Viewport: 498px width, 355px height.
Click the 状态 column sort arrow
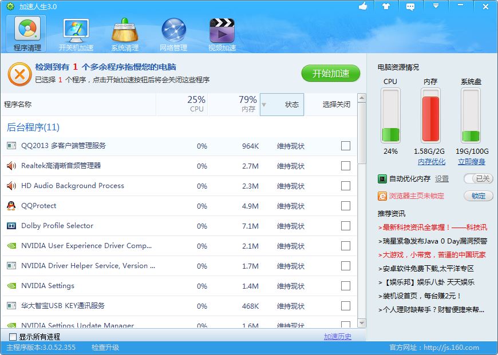coord(264,105)
